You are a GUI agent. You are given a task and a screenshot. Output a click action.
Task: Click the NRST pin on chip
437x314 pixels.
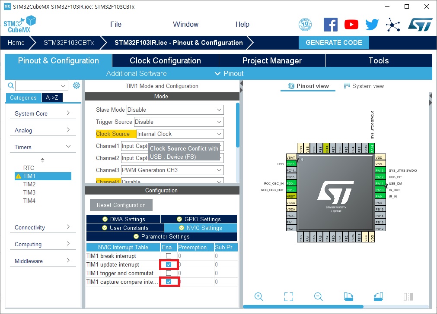point(291,196)
